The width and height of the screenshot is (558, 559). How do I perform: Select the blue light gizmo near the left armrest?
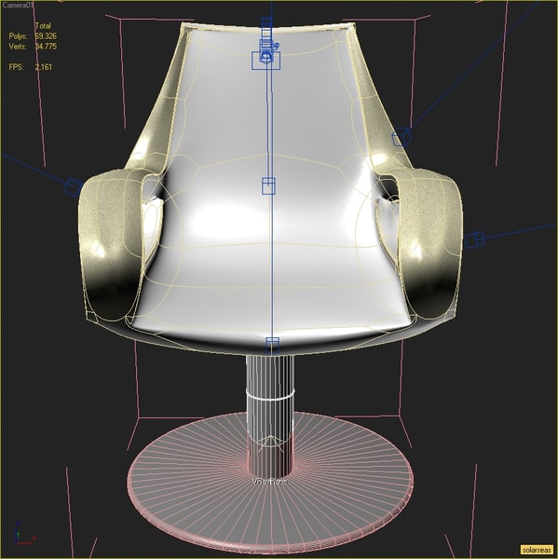click(x=73, y=187)
